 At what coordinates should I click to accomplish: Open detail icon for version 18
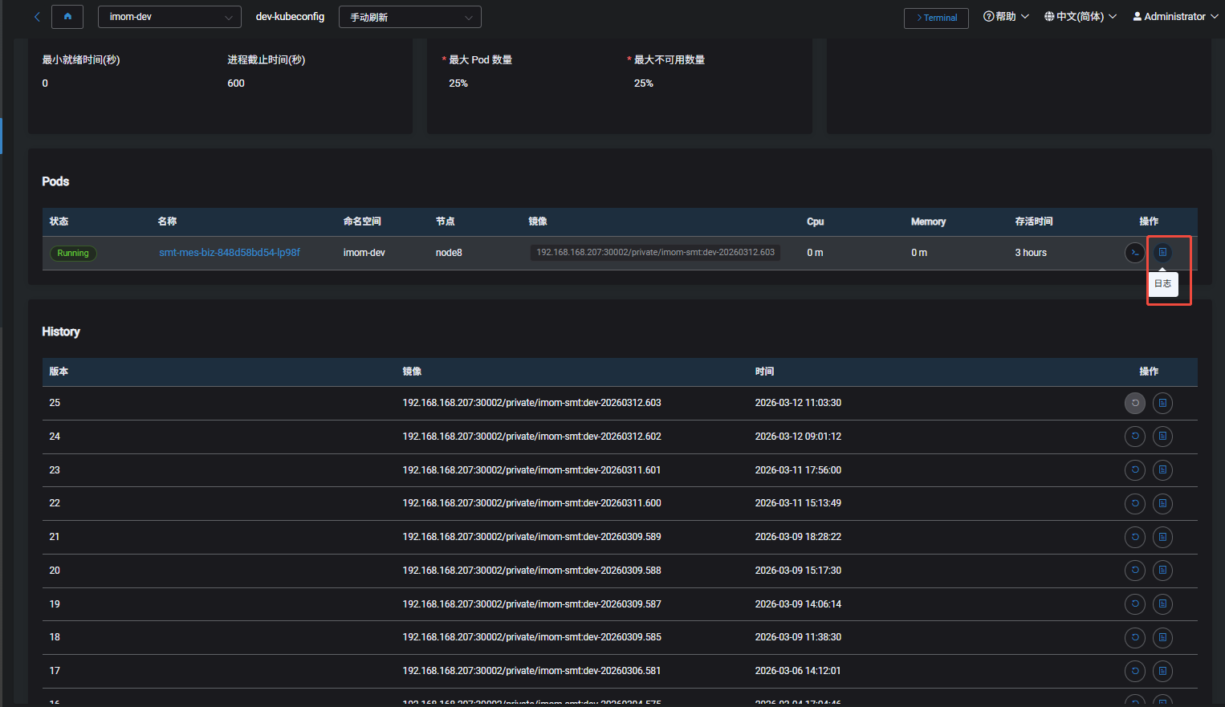[x=1162, y=638]
